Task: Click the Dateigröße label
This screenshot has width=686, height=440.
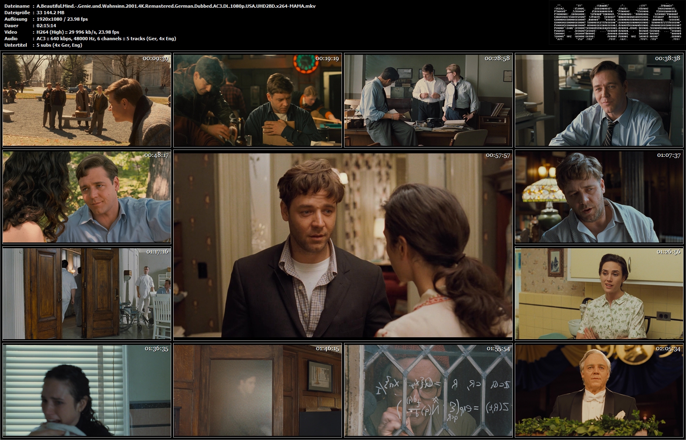Action: click(17, 13)
